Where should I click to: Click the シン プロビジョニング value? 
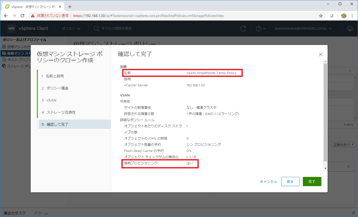point(204,144)
